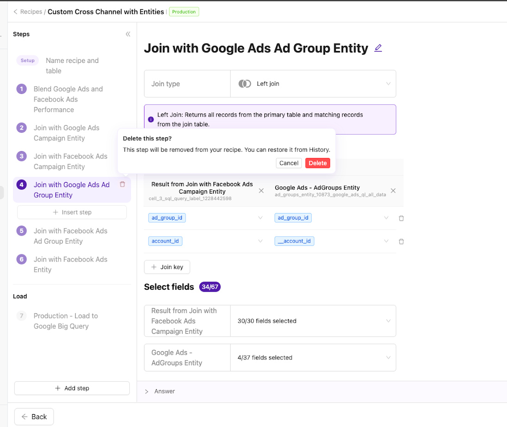Click the pencil icon to rename the step
Image resolution: width=507 pixels, height=427 pixels.
(x=378, y=48)
